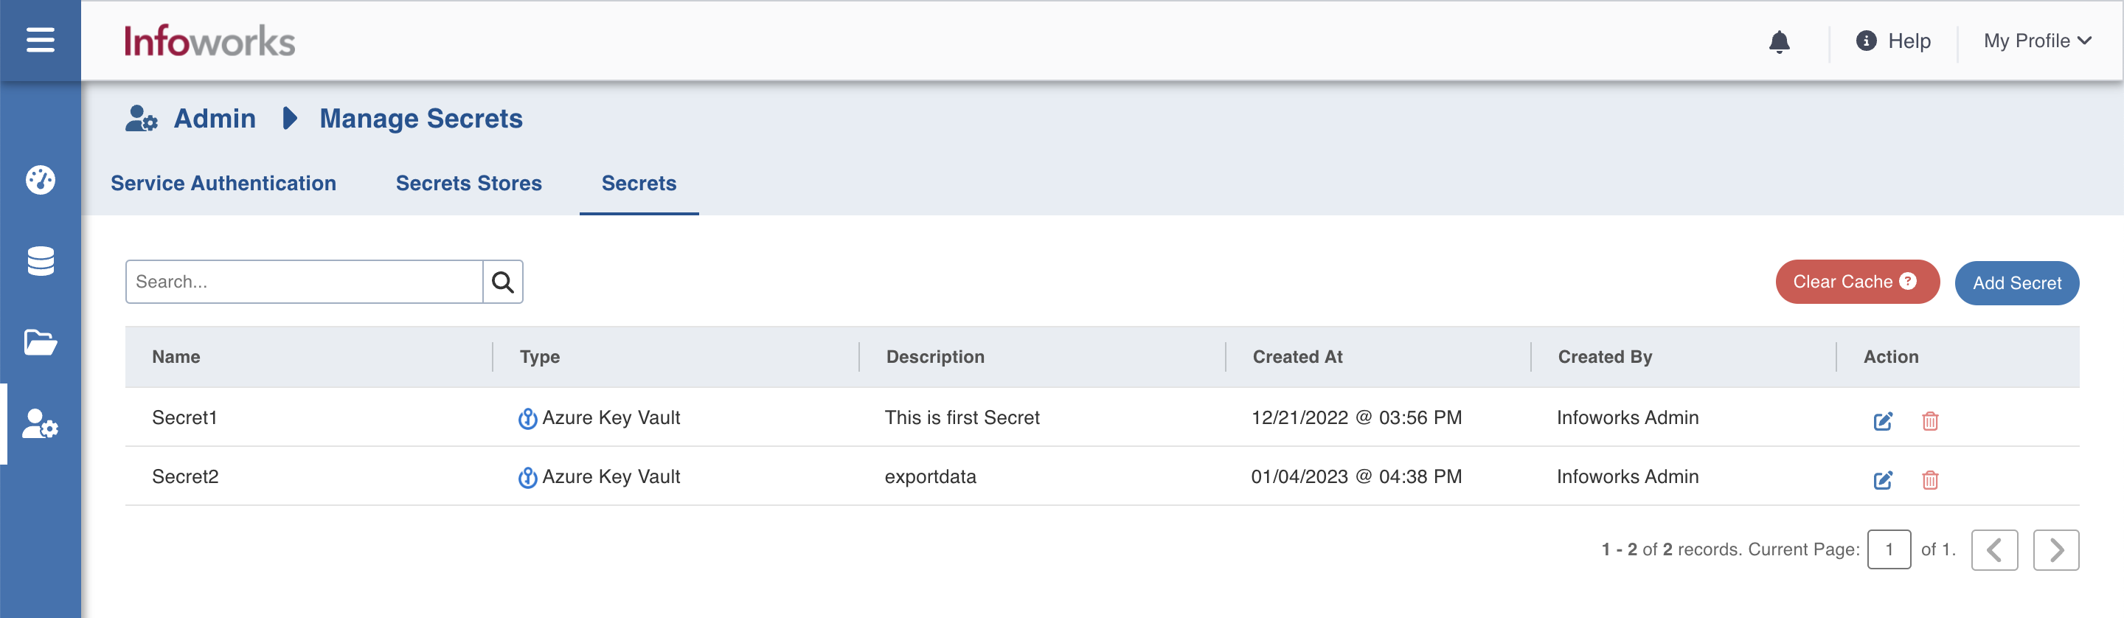Click '01/04/2023 @ 04:38 PM' date cell
The height and width of the screenshot is (618, 2124).
(1356, 477)
